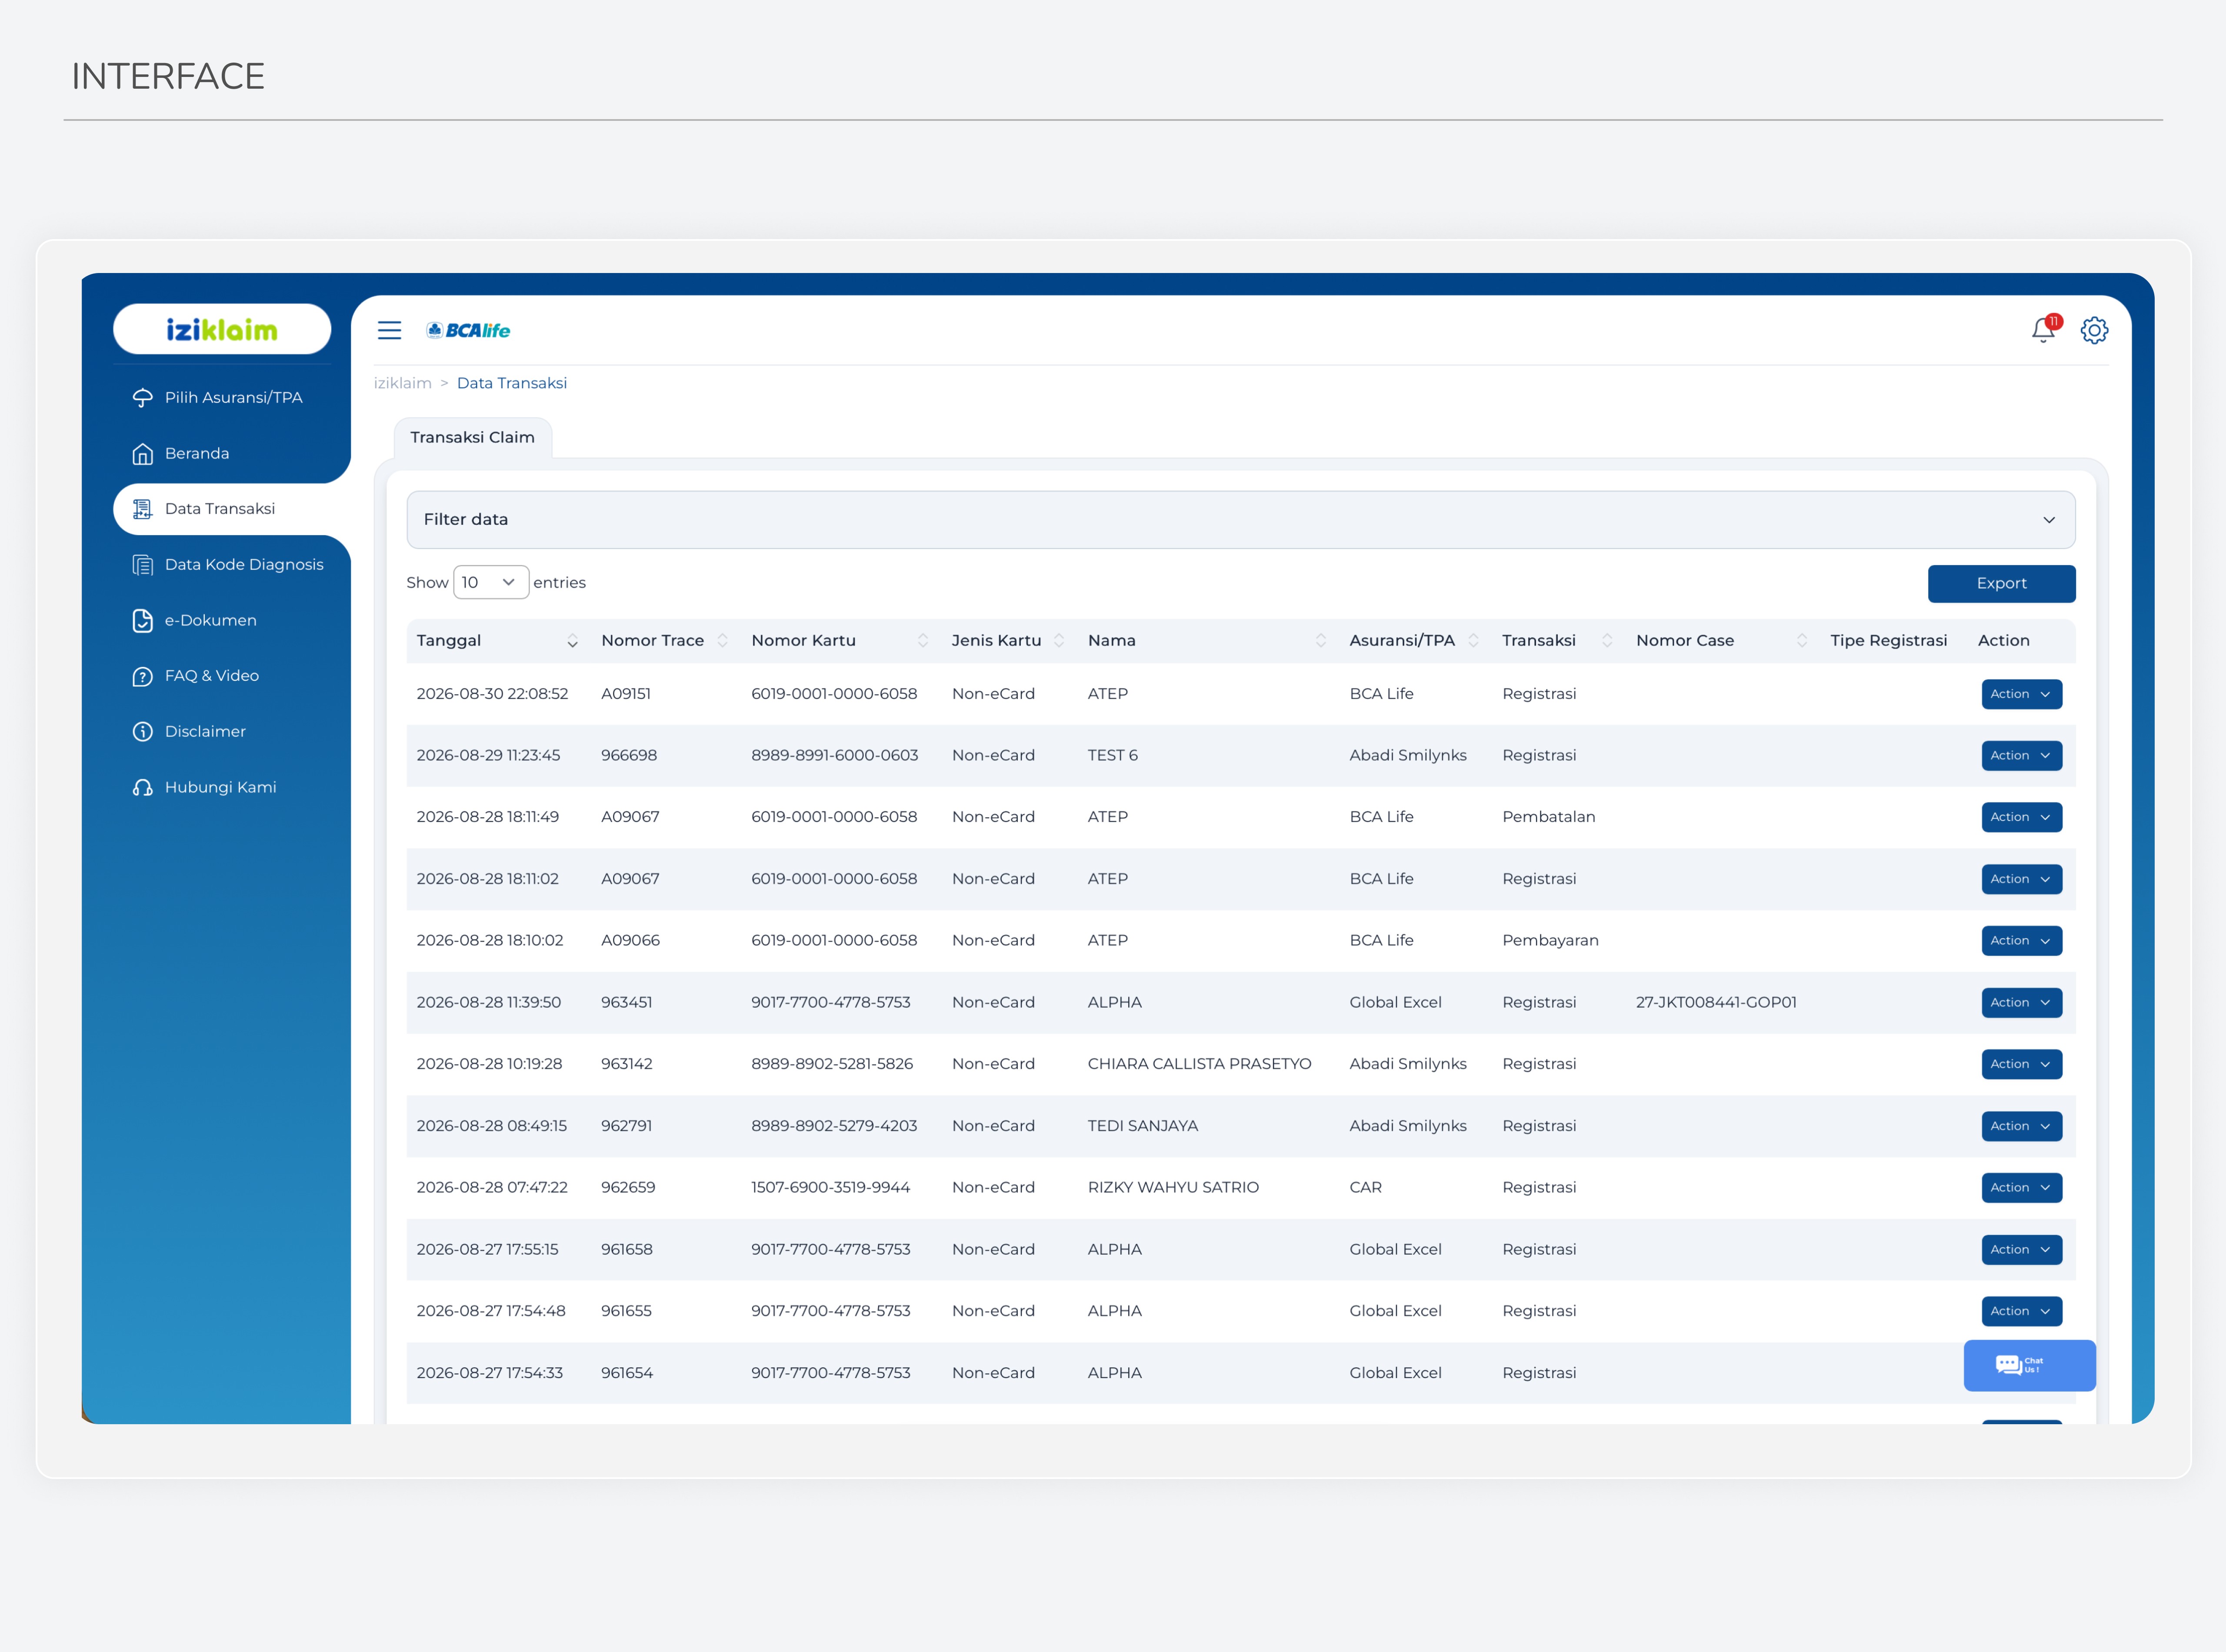Sort by Nama column arrows
Image resolution: width=2226 pixels, height=1652 pixels.
tap(1320, 641)
